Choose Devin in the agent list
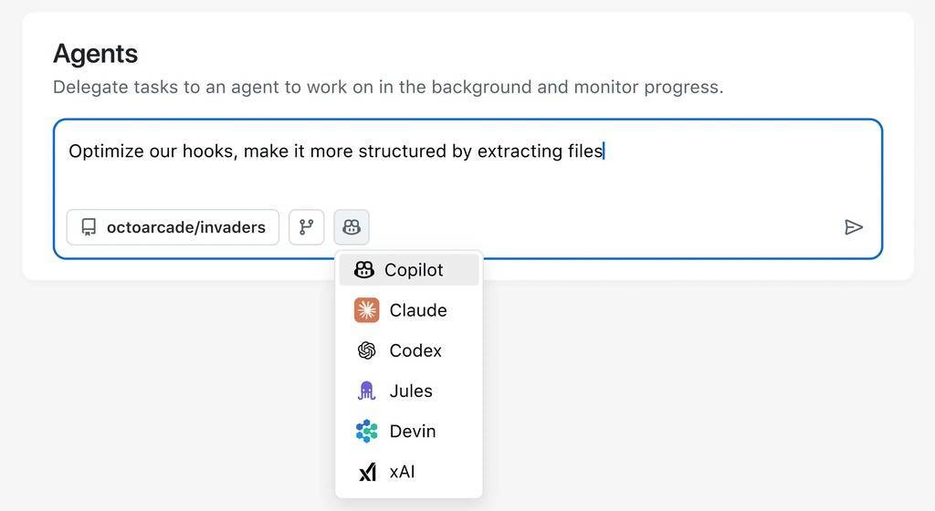The height and width of the screenshot is (511, 935). point(413,431)
